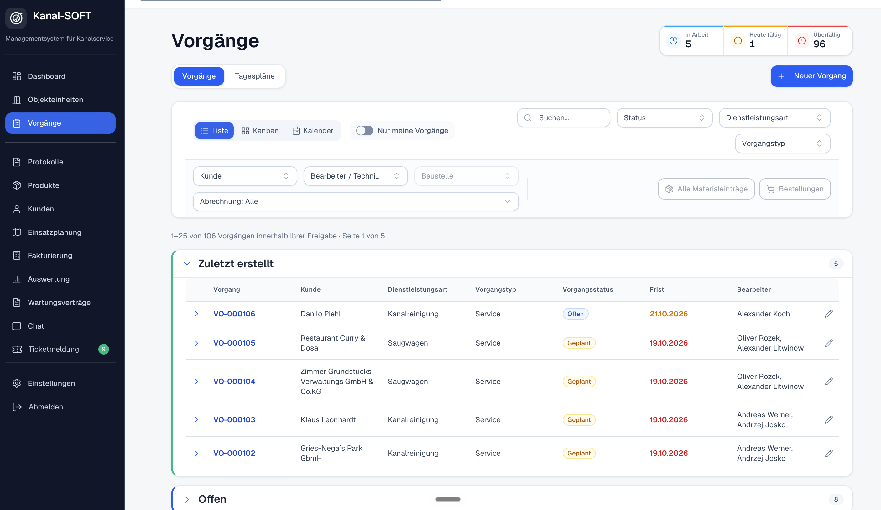Expand the Offen section

[x=187, y=499]
